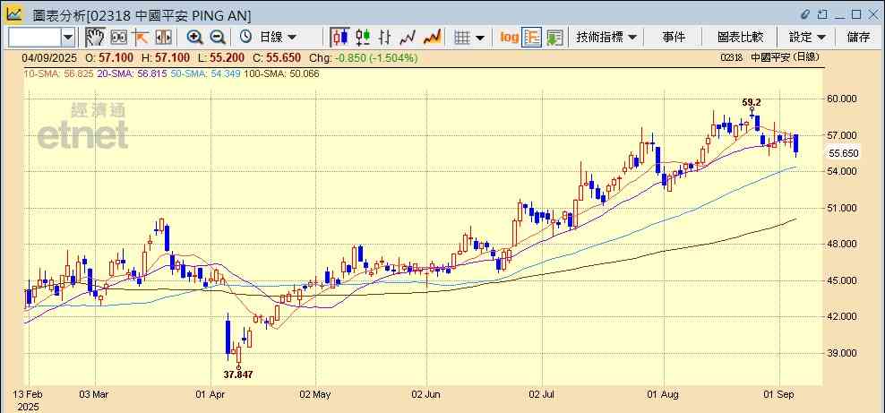Toggle the chart legend display icon
885x413 pixels.
532,38
